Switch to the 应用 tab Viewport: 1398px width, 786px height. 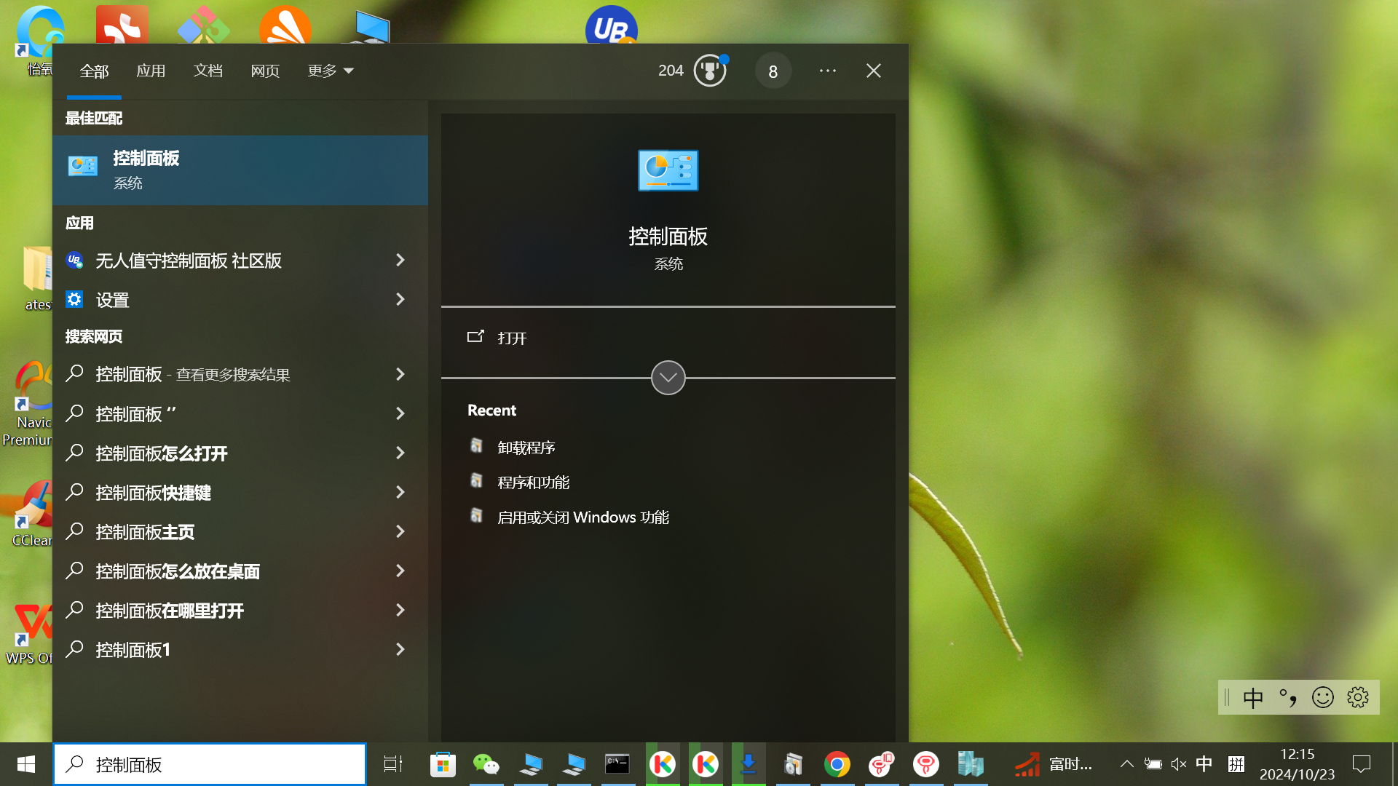click(x=151, y=71)
